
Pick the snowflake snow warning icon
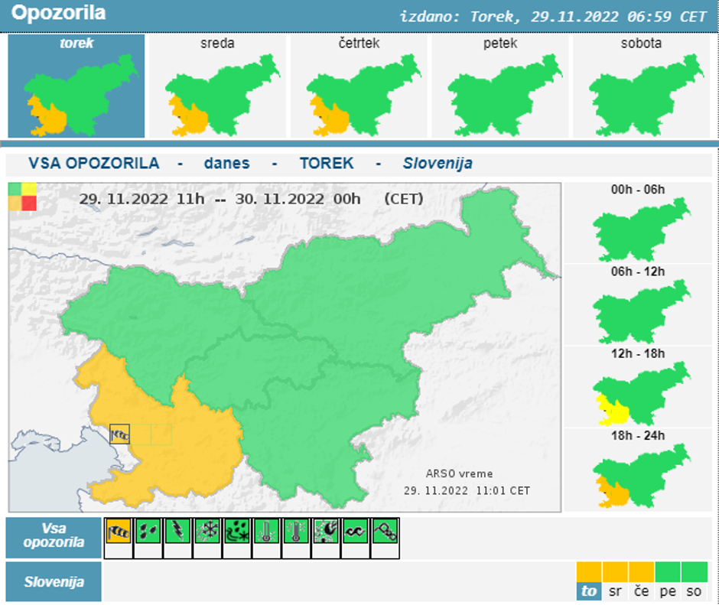(x=207, y=532)
